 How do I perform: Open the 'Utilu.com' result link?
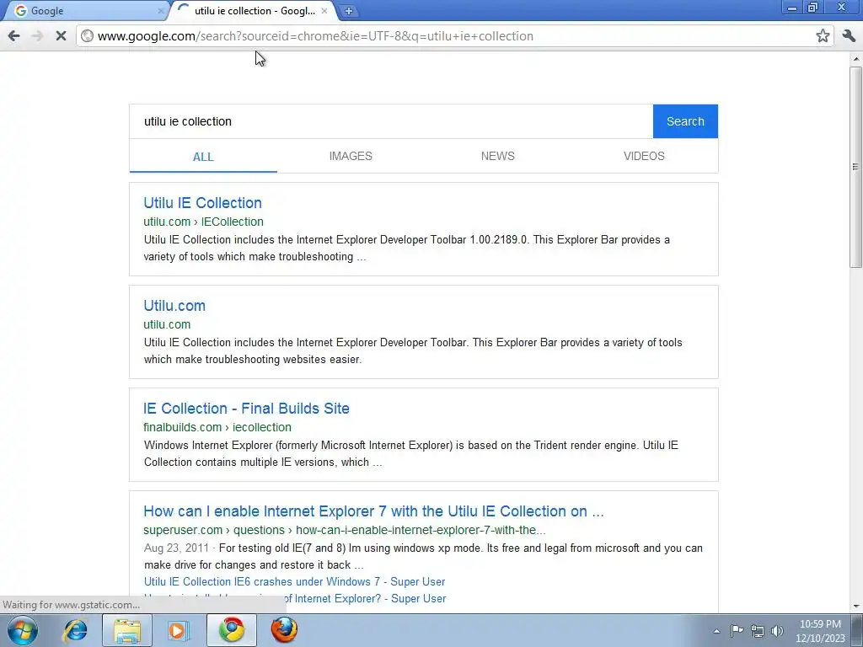click(x=174, y=306)
